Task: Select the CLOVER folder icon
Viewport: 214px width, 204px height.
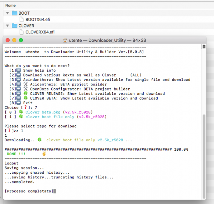Action: (15, 26)
